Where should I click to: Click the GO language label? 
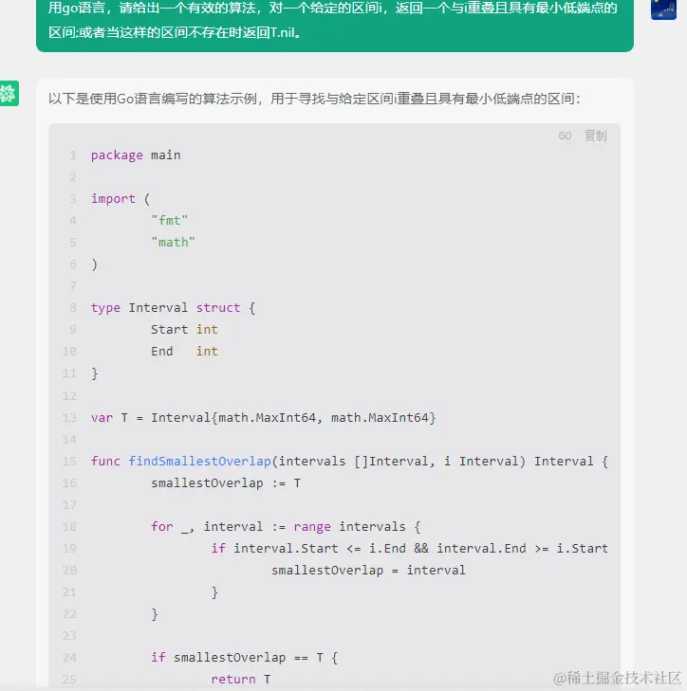coord(565,136)
